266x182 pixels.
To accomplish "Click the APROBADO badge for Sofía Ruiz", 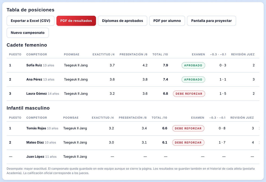I will point(193,65).
